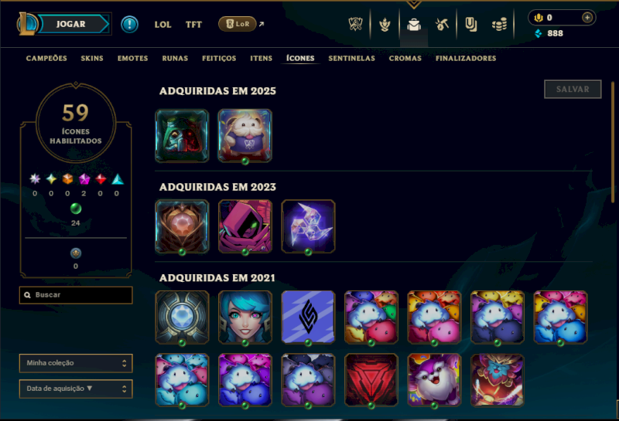Open the Profile laurel icon
This screenshot has width=619, height=421.
(385, 25)
